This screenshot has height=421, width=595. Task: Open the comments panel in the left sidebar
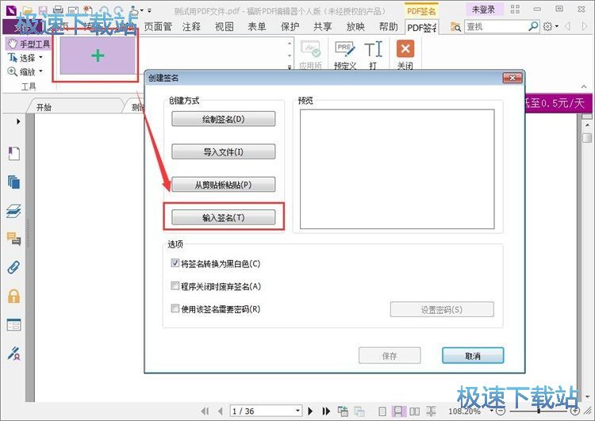tap(14, 239)
